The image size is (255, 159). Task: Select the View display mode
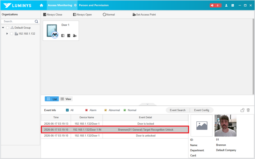tap(66, 99)
